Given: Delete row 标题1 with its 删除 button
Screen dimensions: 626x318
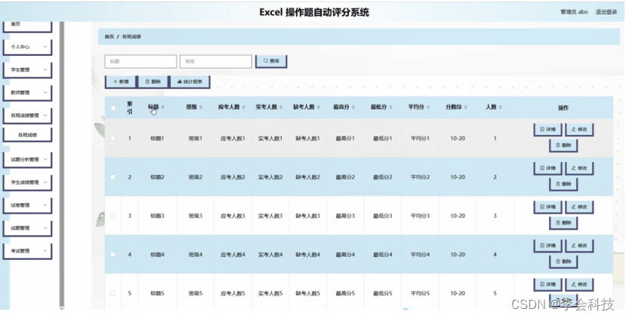Looking at the screenshot, I should pos(563,145).
